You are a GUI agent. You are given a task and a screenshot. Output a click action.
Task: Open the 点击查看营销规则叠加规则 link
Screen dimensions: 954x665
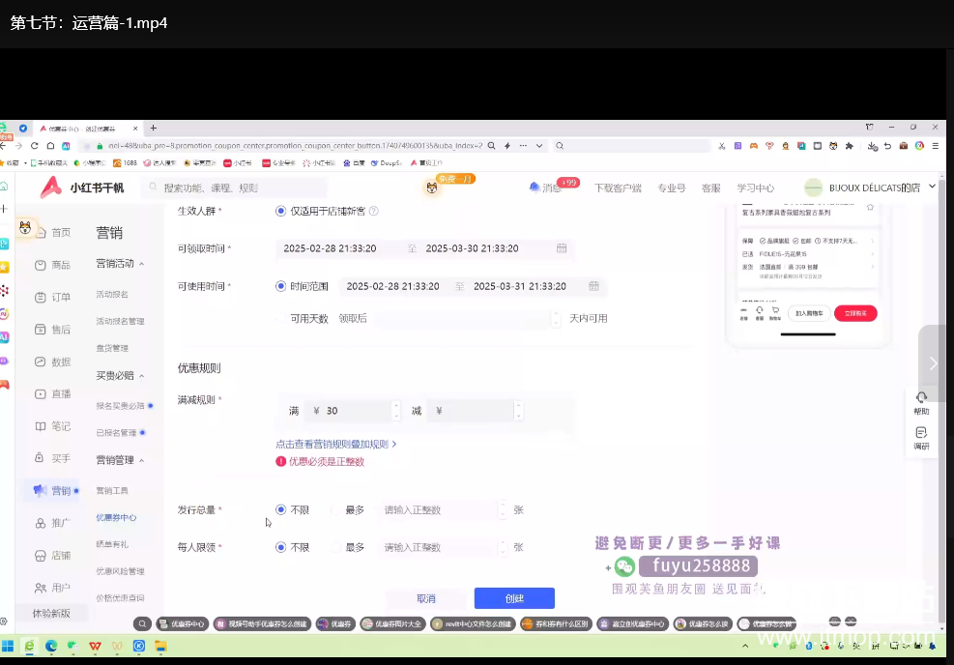(x=335, y=445)
